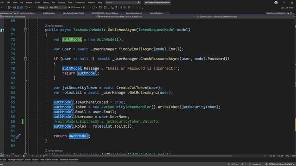Image resolution: width=296 pixels, height=166 pixels.
Task: Switch to the RefreshToken.cs tab
Action: point(156,13)
